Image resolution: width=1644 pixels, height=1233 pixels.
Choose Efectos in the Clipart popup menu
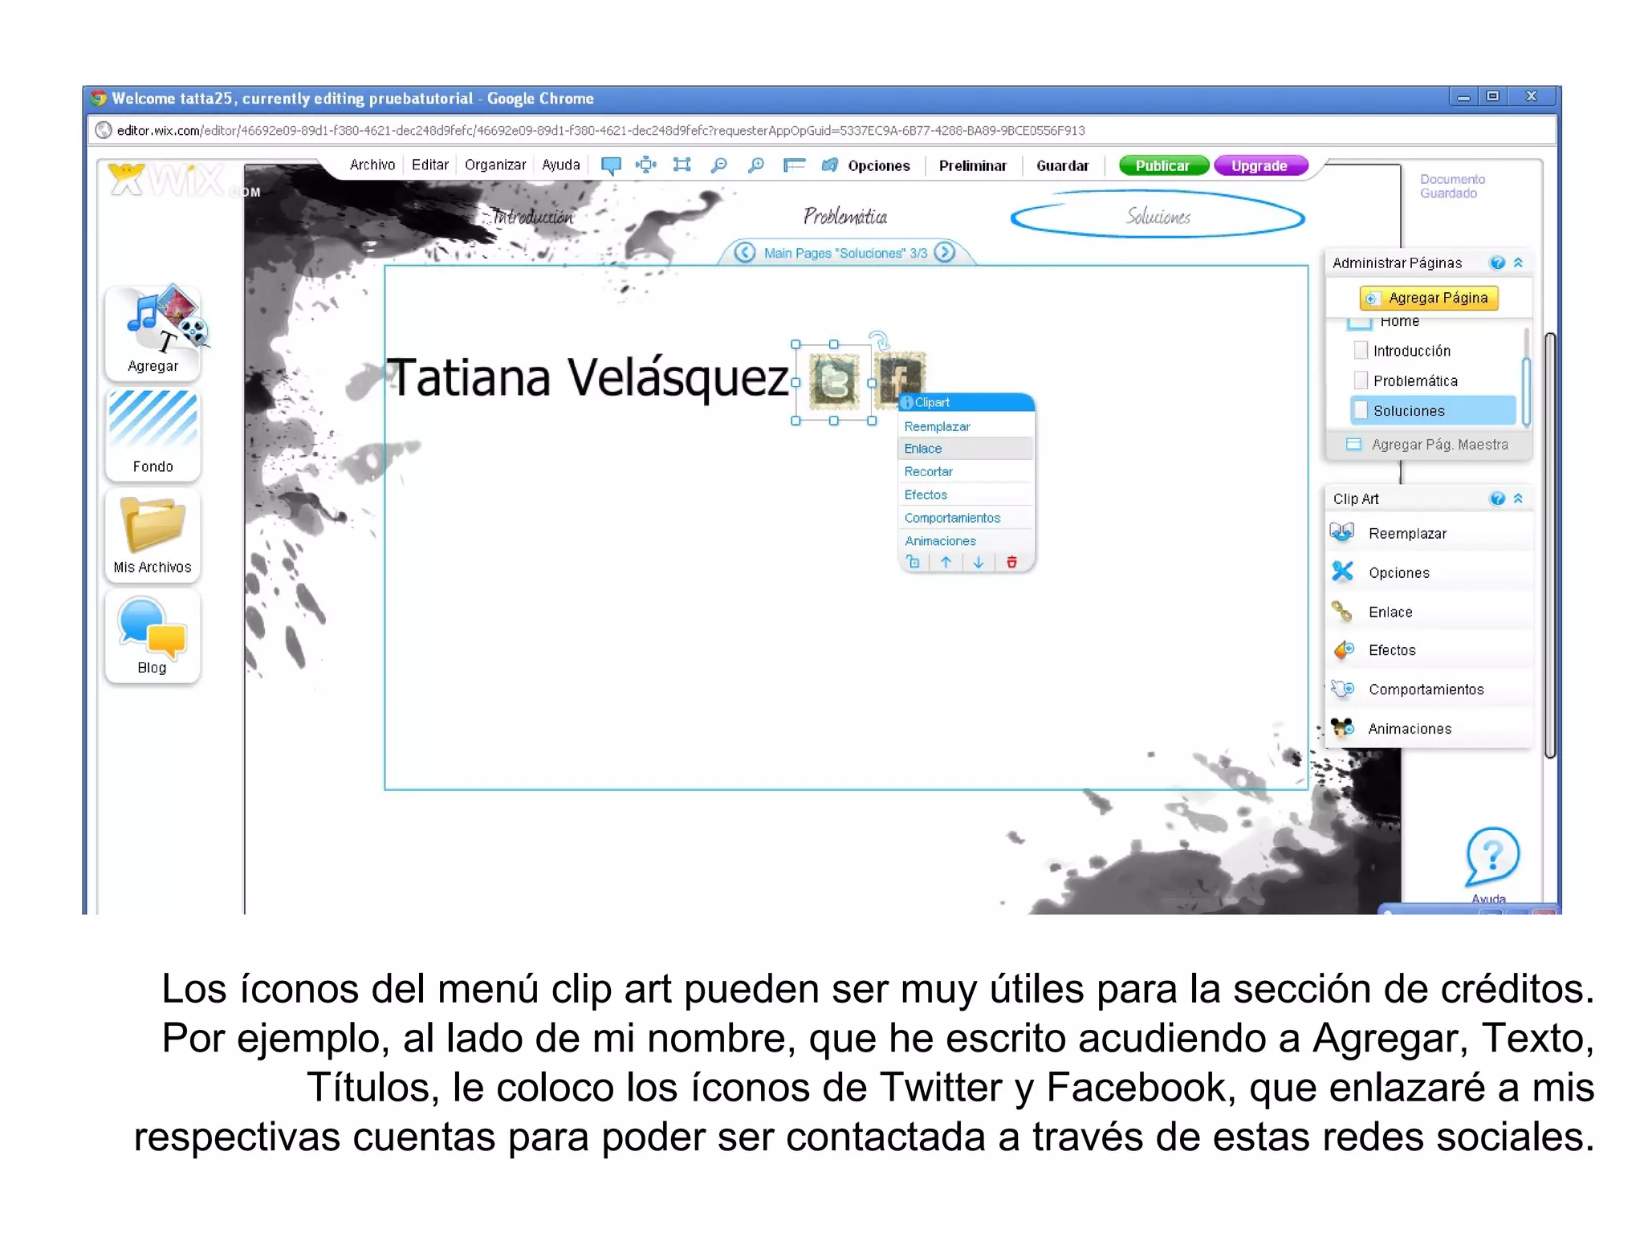966,495
